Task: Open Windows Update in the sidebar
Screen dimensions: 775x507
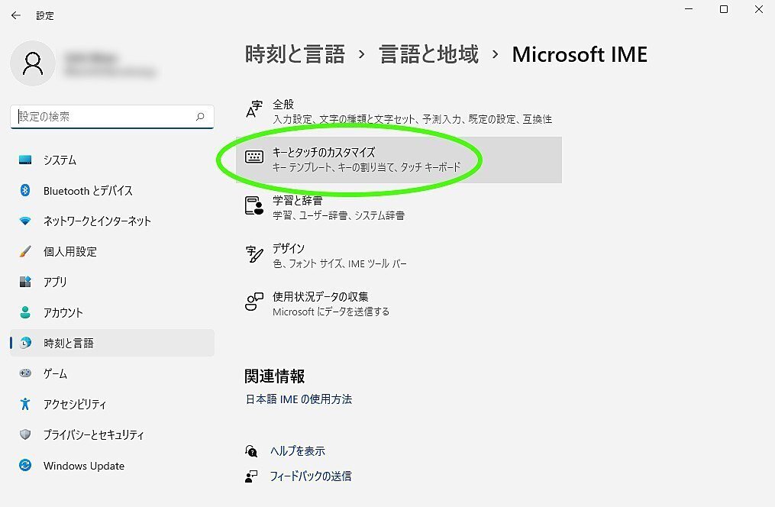Action: pos(112,465)
